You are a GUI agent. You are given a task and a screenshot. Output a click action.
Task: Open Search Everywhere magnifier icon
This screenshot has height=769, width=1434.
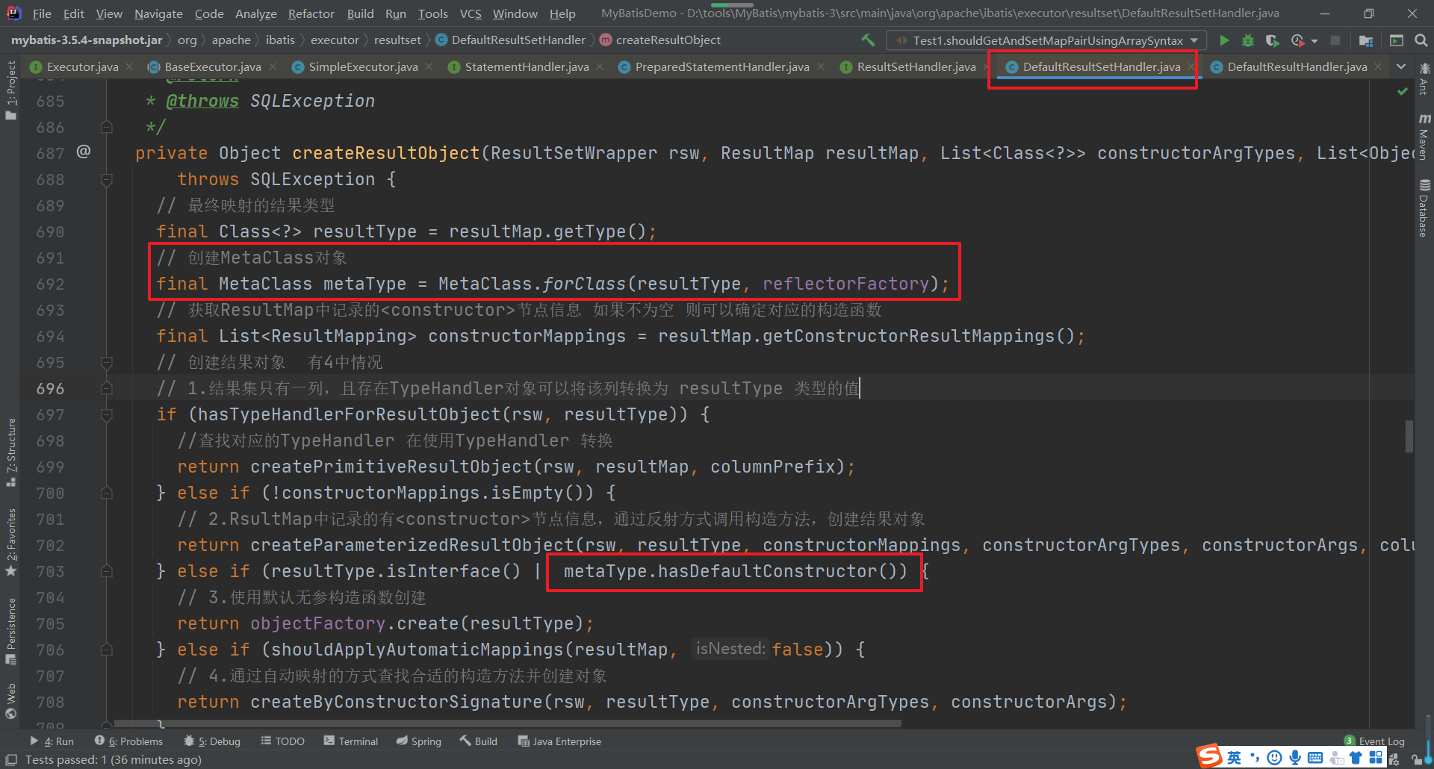pos(1421,40)
